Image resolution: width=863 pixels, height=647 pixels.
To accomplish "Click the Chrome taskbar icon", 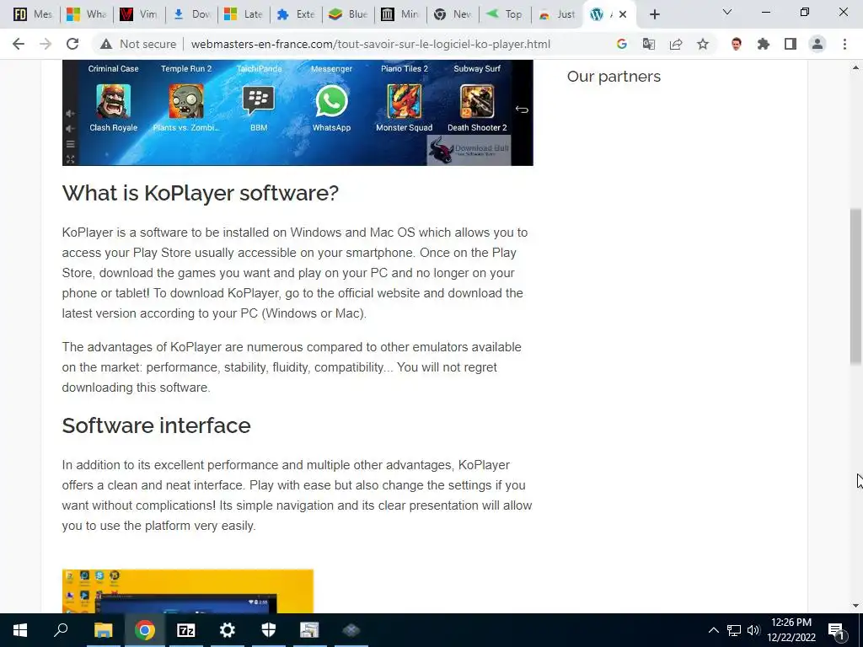I will click(145, 630).
